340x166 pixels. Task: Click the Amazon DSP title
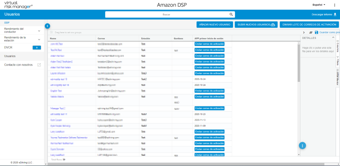pos(172,5)
